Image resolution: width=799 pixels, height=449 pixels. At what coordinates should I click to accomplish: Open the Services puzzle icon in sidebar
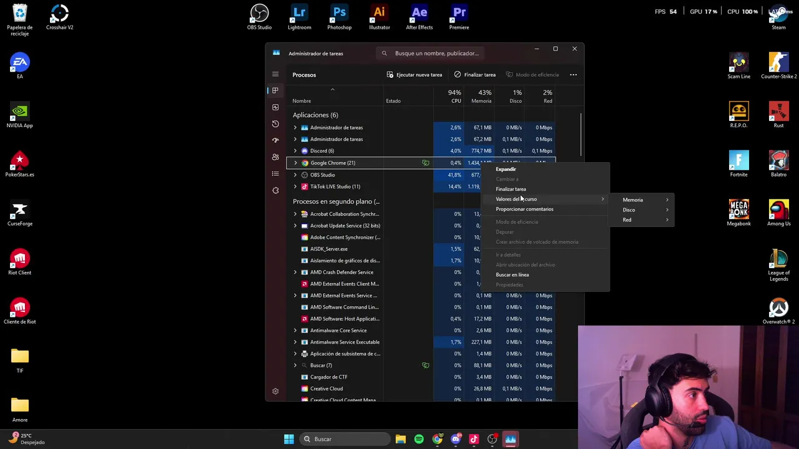(275, 190)
